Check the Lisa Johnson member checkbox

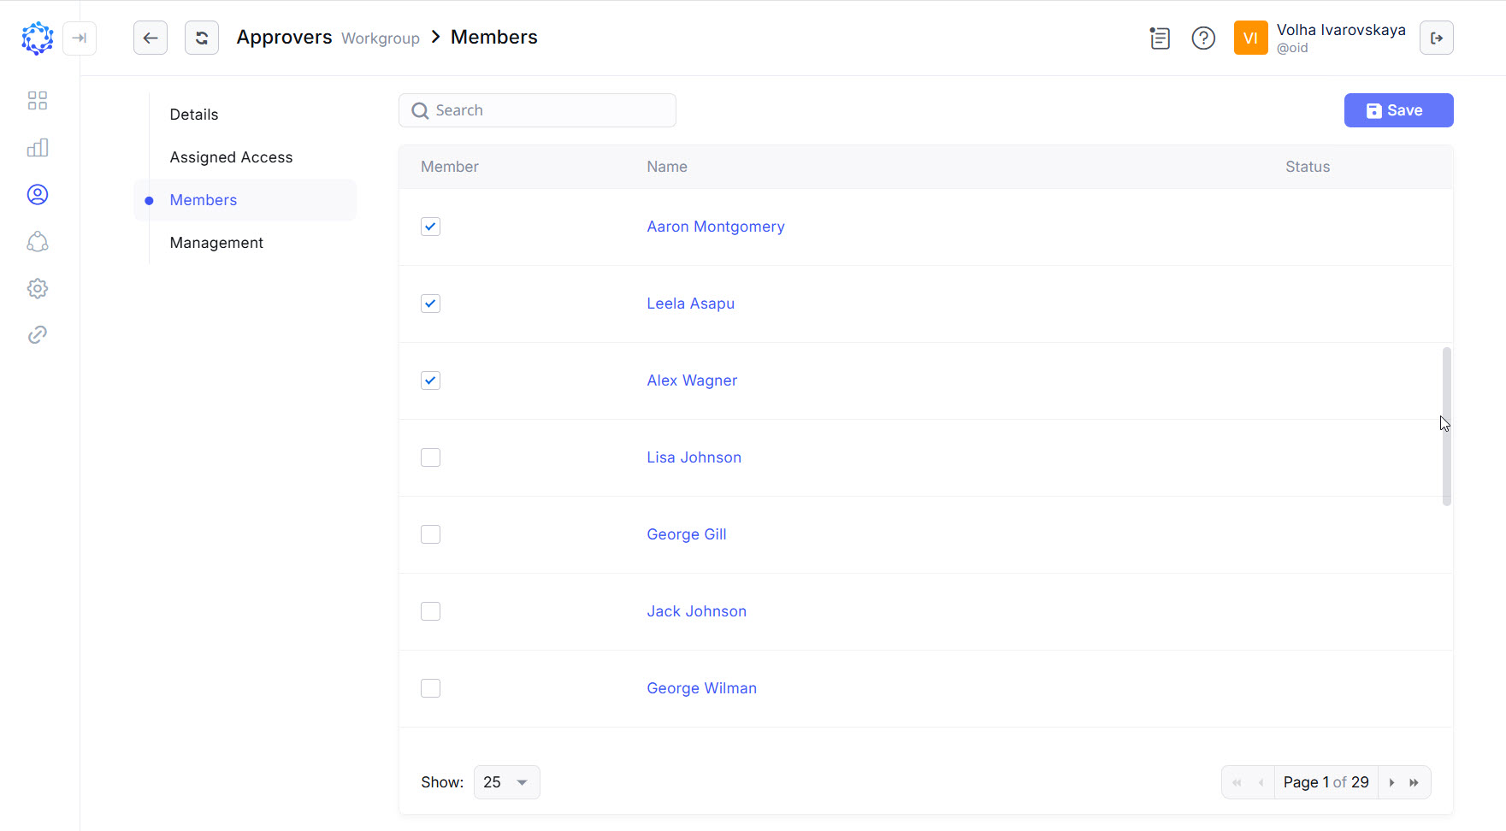coord(430,457)
